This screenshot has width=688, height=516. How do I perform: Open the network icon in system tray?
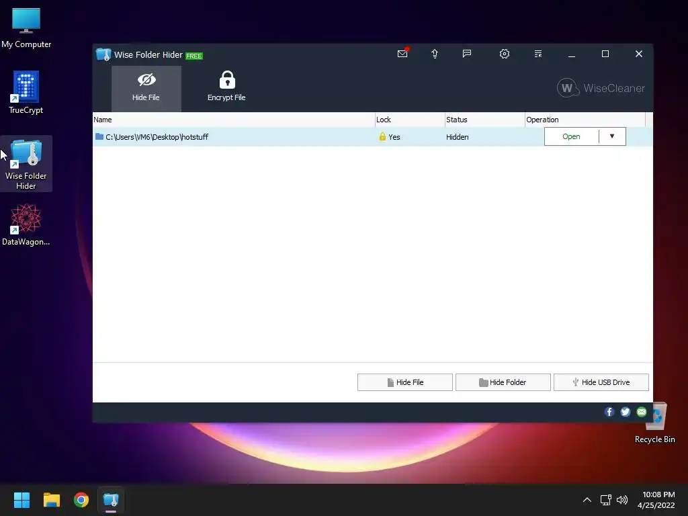[x=606, y=500]
